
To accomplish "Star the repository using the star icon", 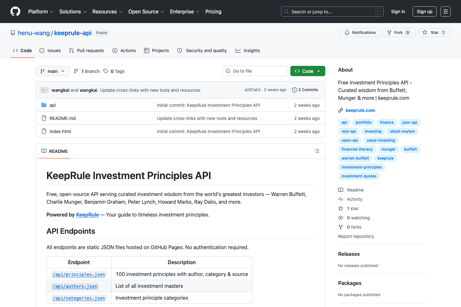I will [425, 32].
